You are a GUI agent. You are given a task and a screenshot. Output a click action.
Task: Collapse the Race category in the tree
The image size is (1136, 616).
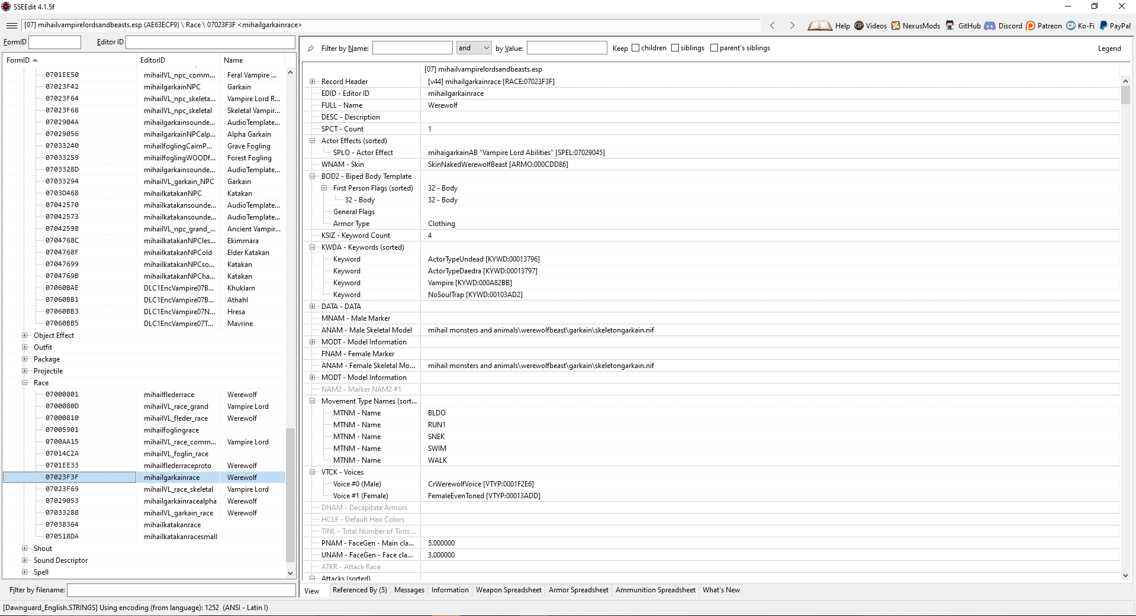23,382
